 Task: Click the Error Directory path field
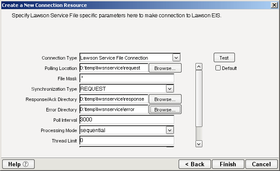pyautogui.click(x=114, y=109)
